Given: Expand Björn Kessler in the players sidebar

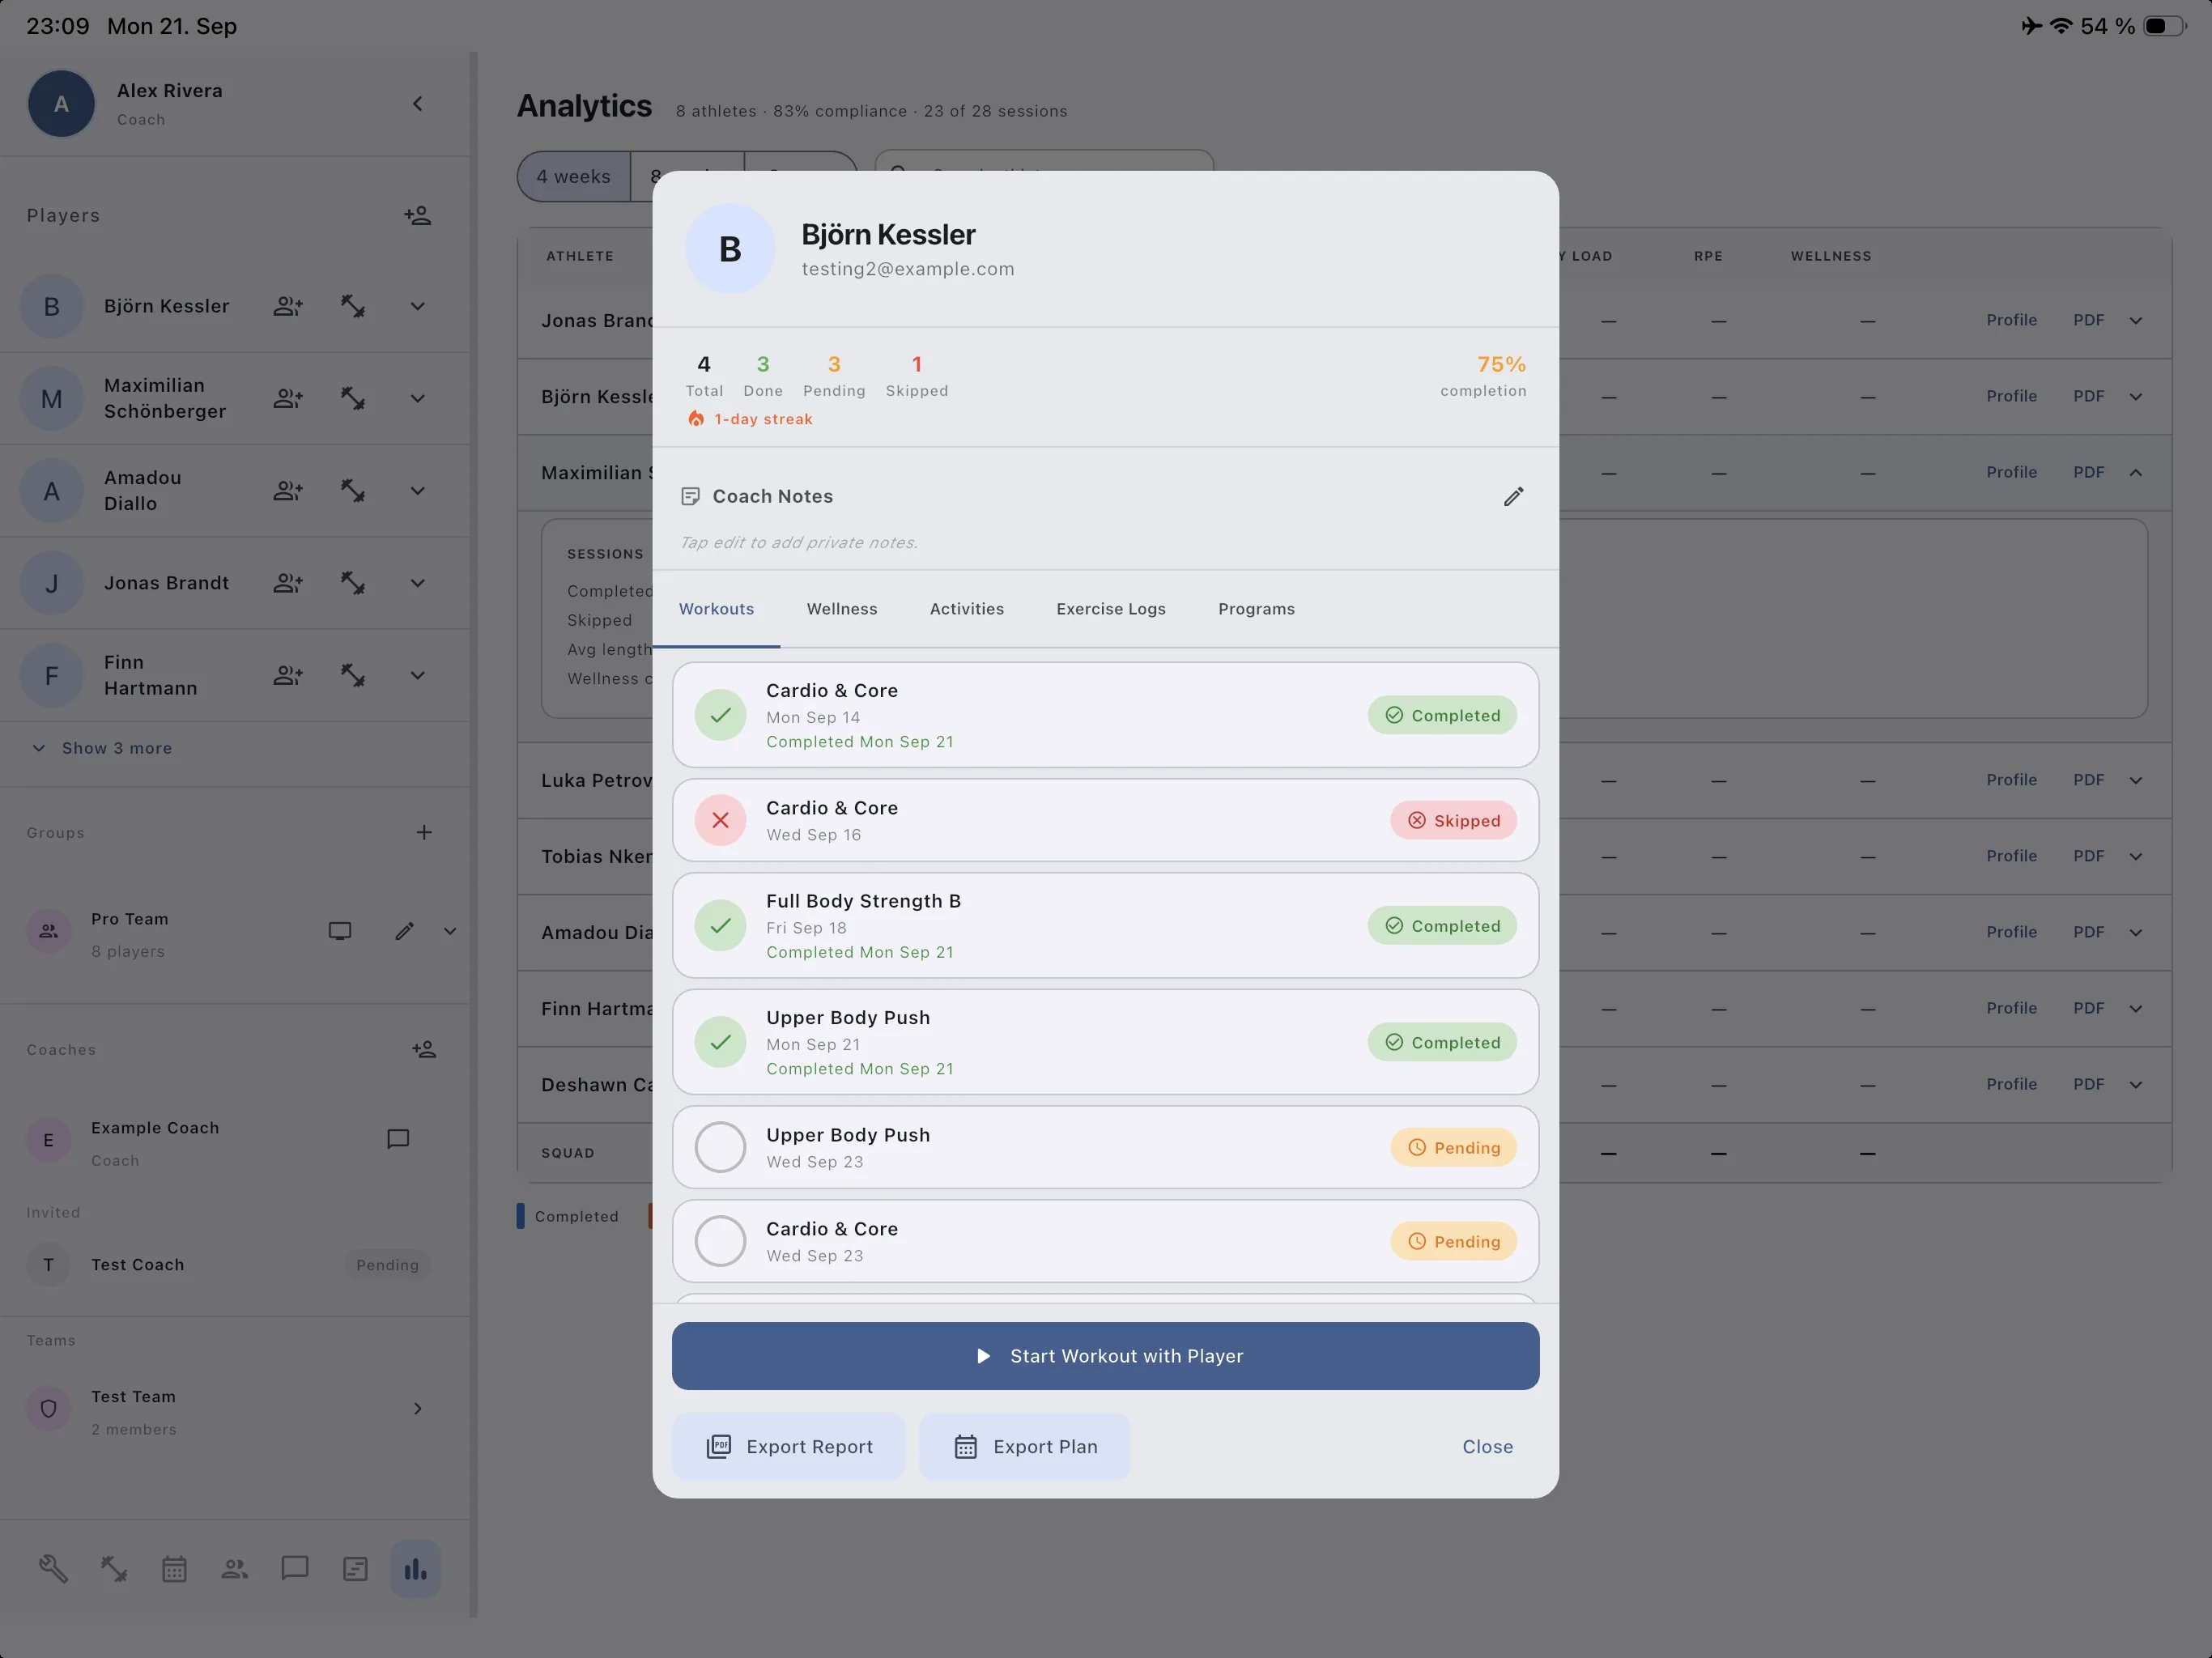Looking at the screenshot, I should (x=417, y=306).
